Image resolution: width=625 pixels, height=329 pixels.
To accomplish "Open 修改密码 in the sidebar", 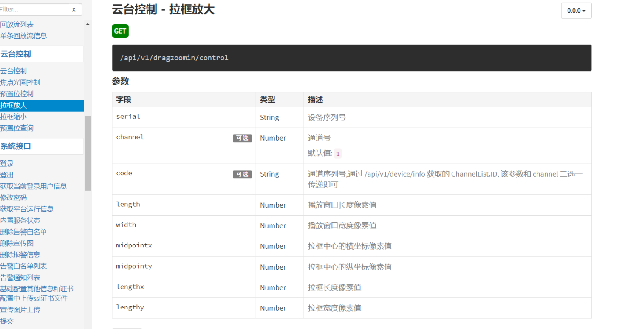I will (x=14, y=198).
